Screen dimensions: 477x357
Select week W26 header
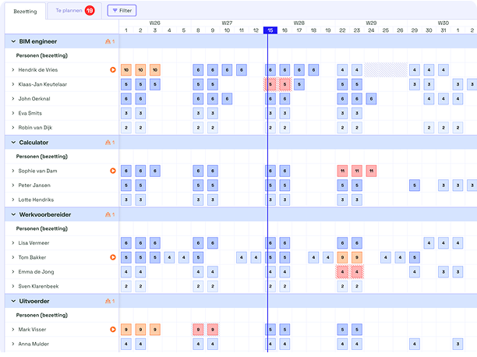pos(155,23)
